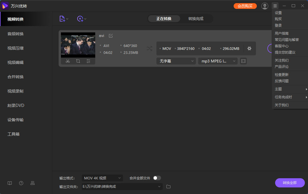Screen dimensions: 308x194
Task: Expand the 输出格式 MOV 4K 视频 dropdown
Action: point(102,178)
